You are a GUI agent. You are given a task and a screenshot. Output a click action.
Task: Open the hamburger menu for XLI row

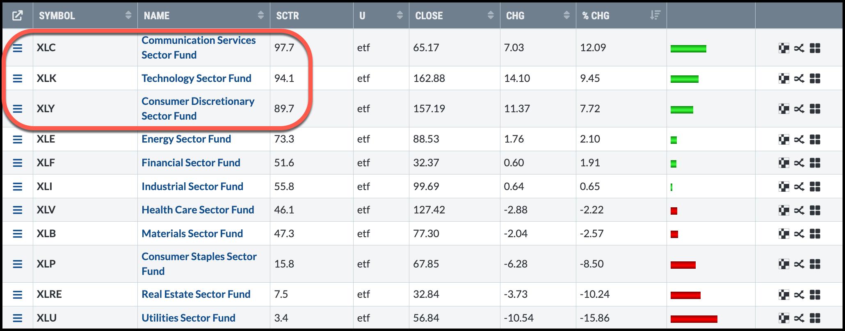point(17,187)
